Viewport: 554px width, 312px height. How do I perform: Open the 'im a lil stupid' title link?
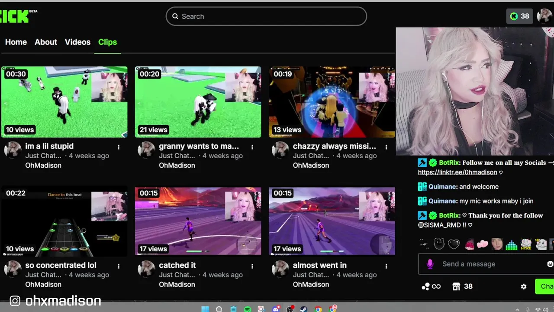[x=49, y=146]
